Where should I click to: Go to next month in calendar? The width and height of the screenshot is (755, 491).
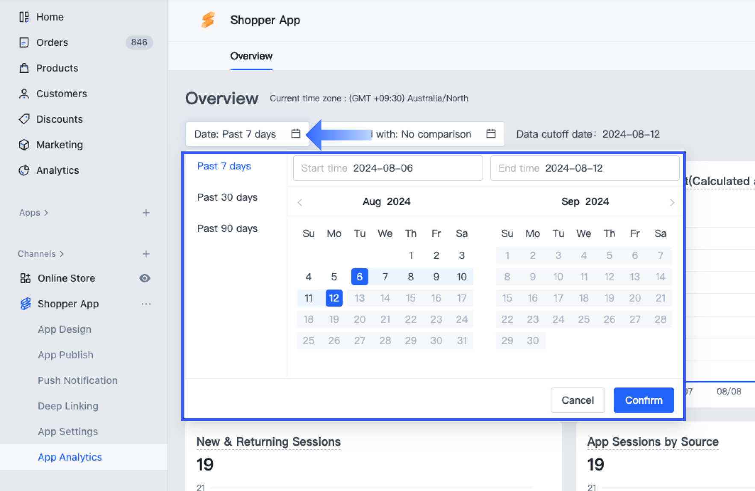coord(672,202)
